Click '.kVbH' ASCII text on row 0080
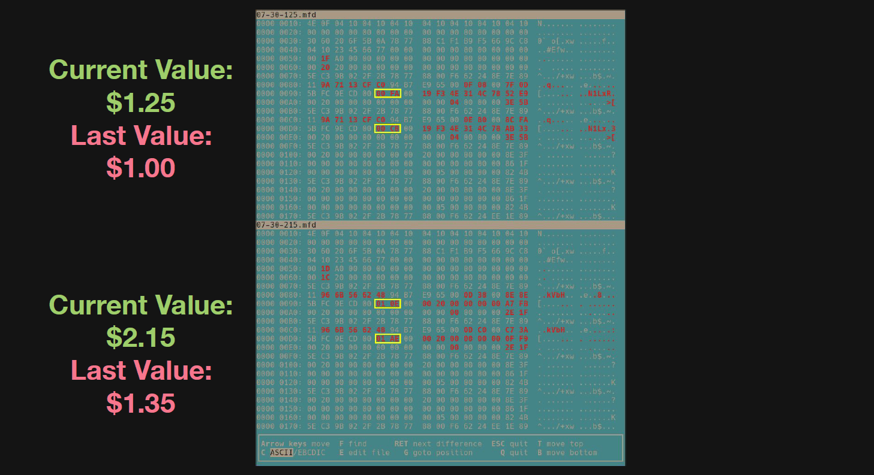This screenshot has height=475, width=874. click(x=553, y=295)
